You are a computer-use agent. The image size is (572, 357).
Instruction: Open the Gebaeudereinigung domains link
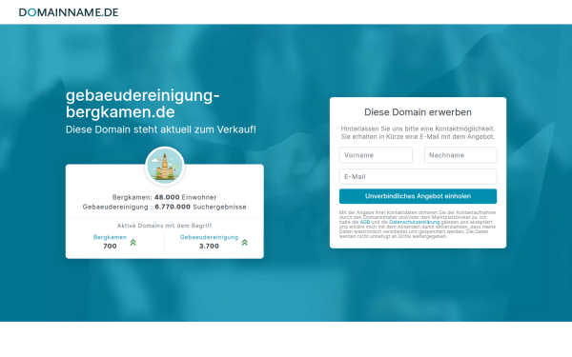[209, 237]
